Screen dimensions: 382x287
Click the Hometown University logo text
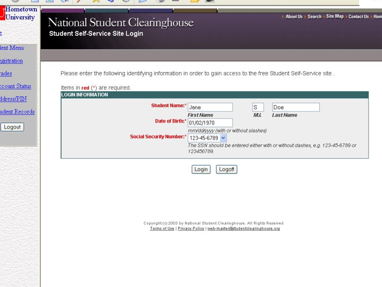tap(21, 13)
